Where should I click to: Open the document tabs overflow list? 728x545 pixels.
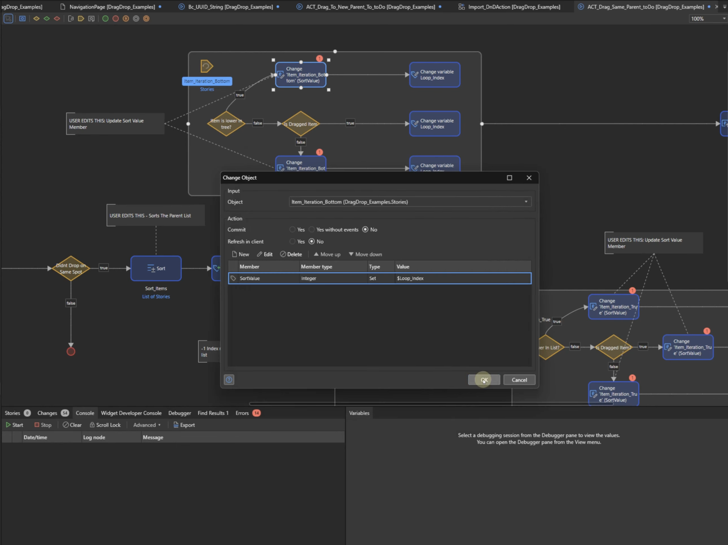(x=725, y=6)
